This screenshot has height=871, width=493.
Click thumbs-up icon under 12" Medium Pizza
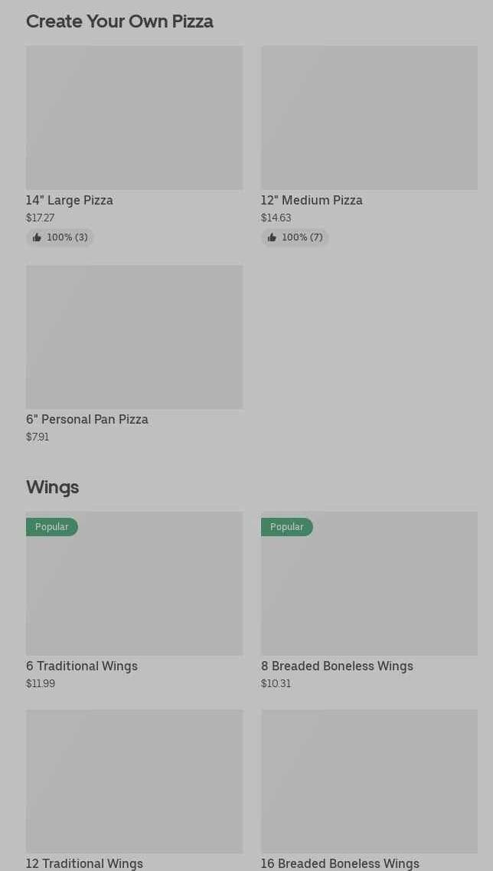[272, 237]
